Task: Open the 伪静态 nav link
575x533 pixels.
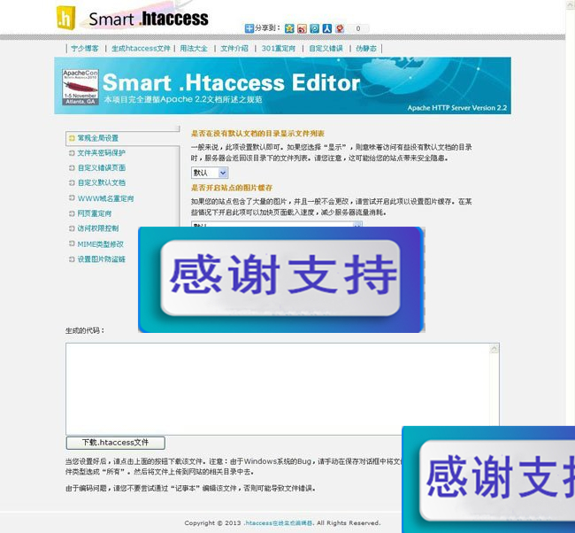Action: click(x=366, y=49)
